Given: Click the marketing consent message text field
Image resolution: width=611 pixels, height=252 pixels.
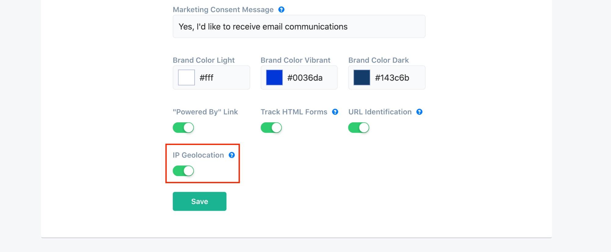Looking at the screenshot, I should 299,27.
